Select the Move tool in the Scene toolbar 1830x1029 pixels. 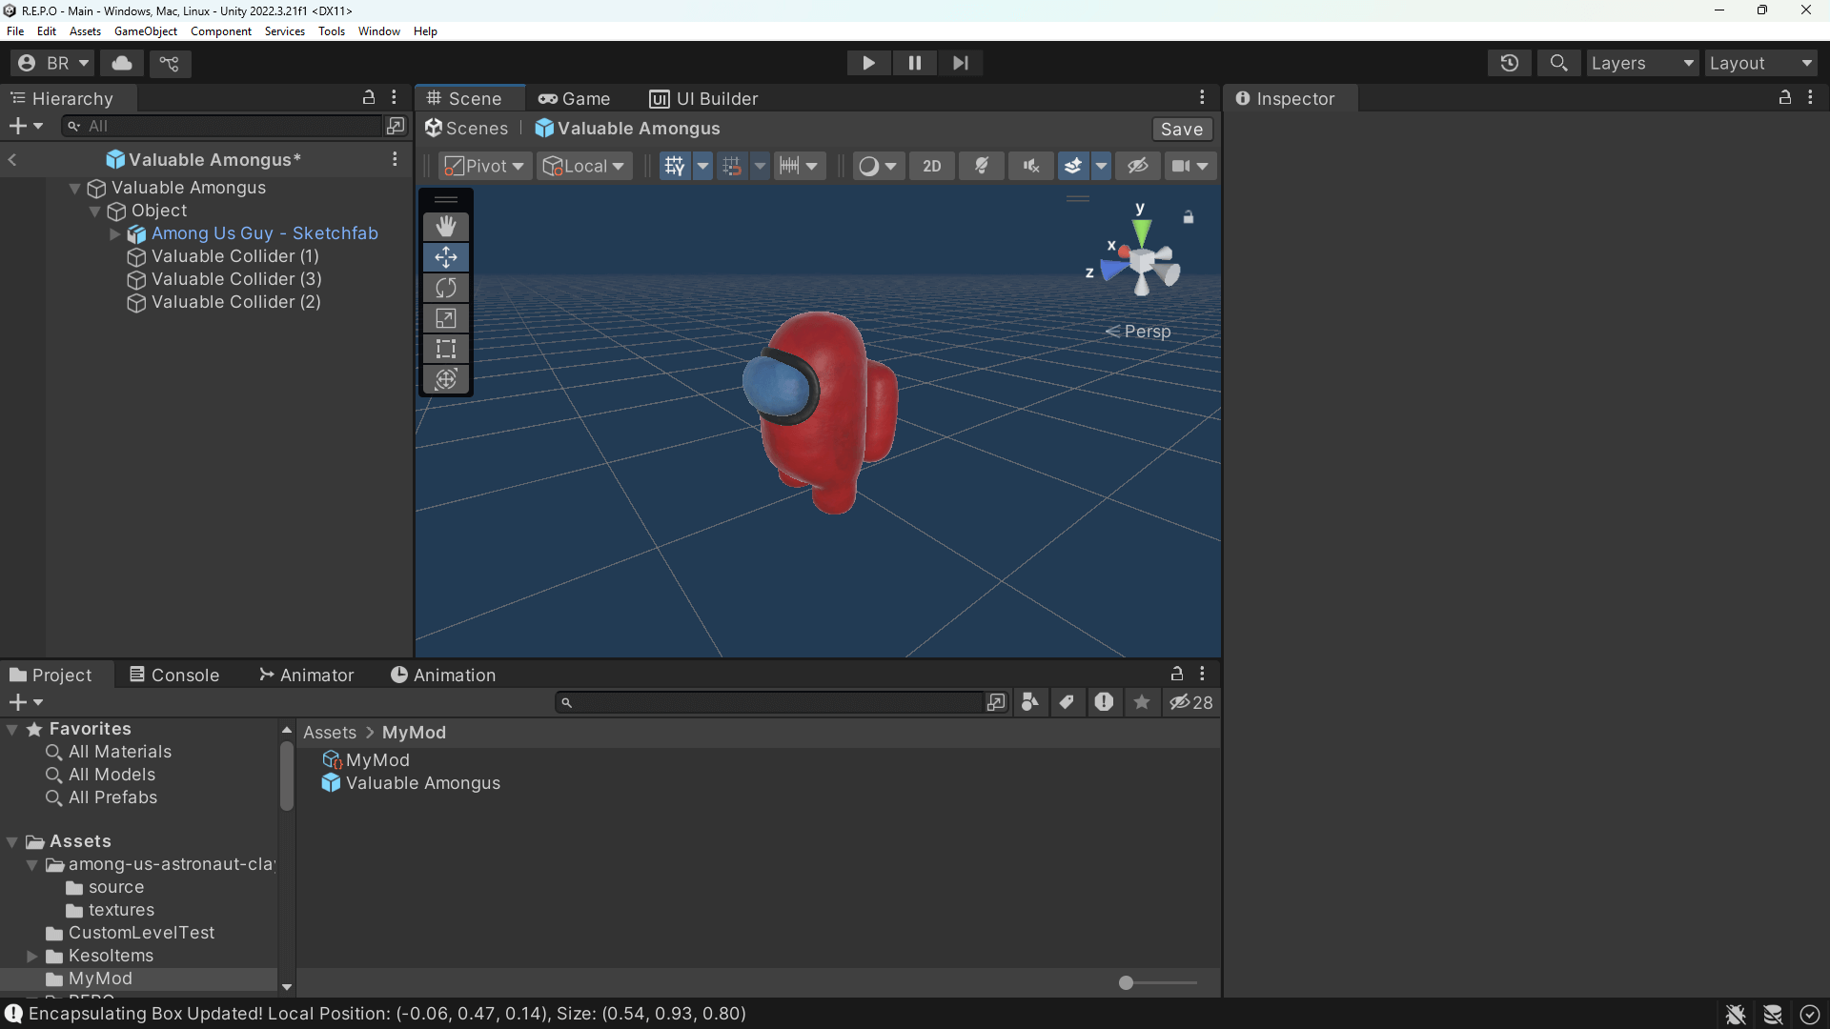click(445, 256)
